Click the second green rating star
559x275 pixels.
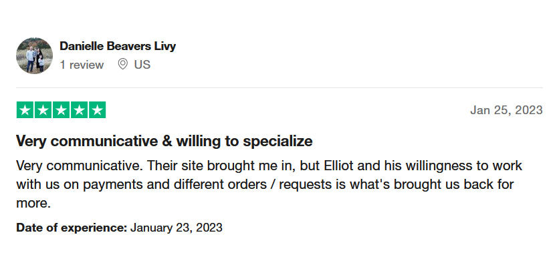coord(43,110)
